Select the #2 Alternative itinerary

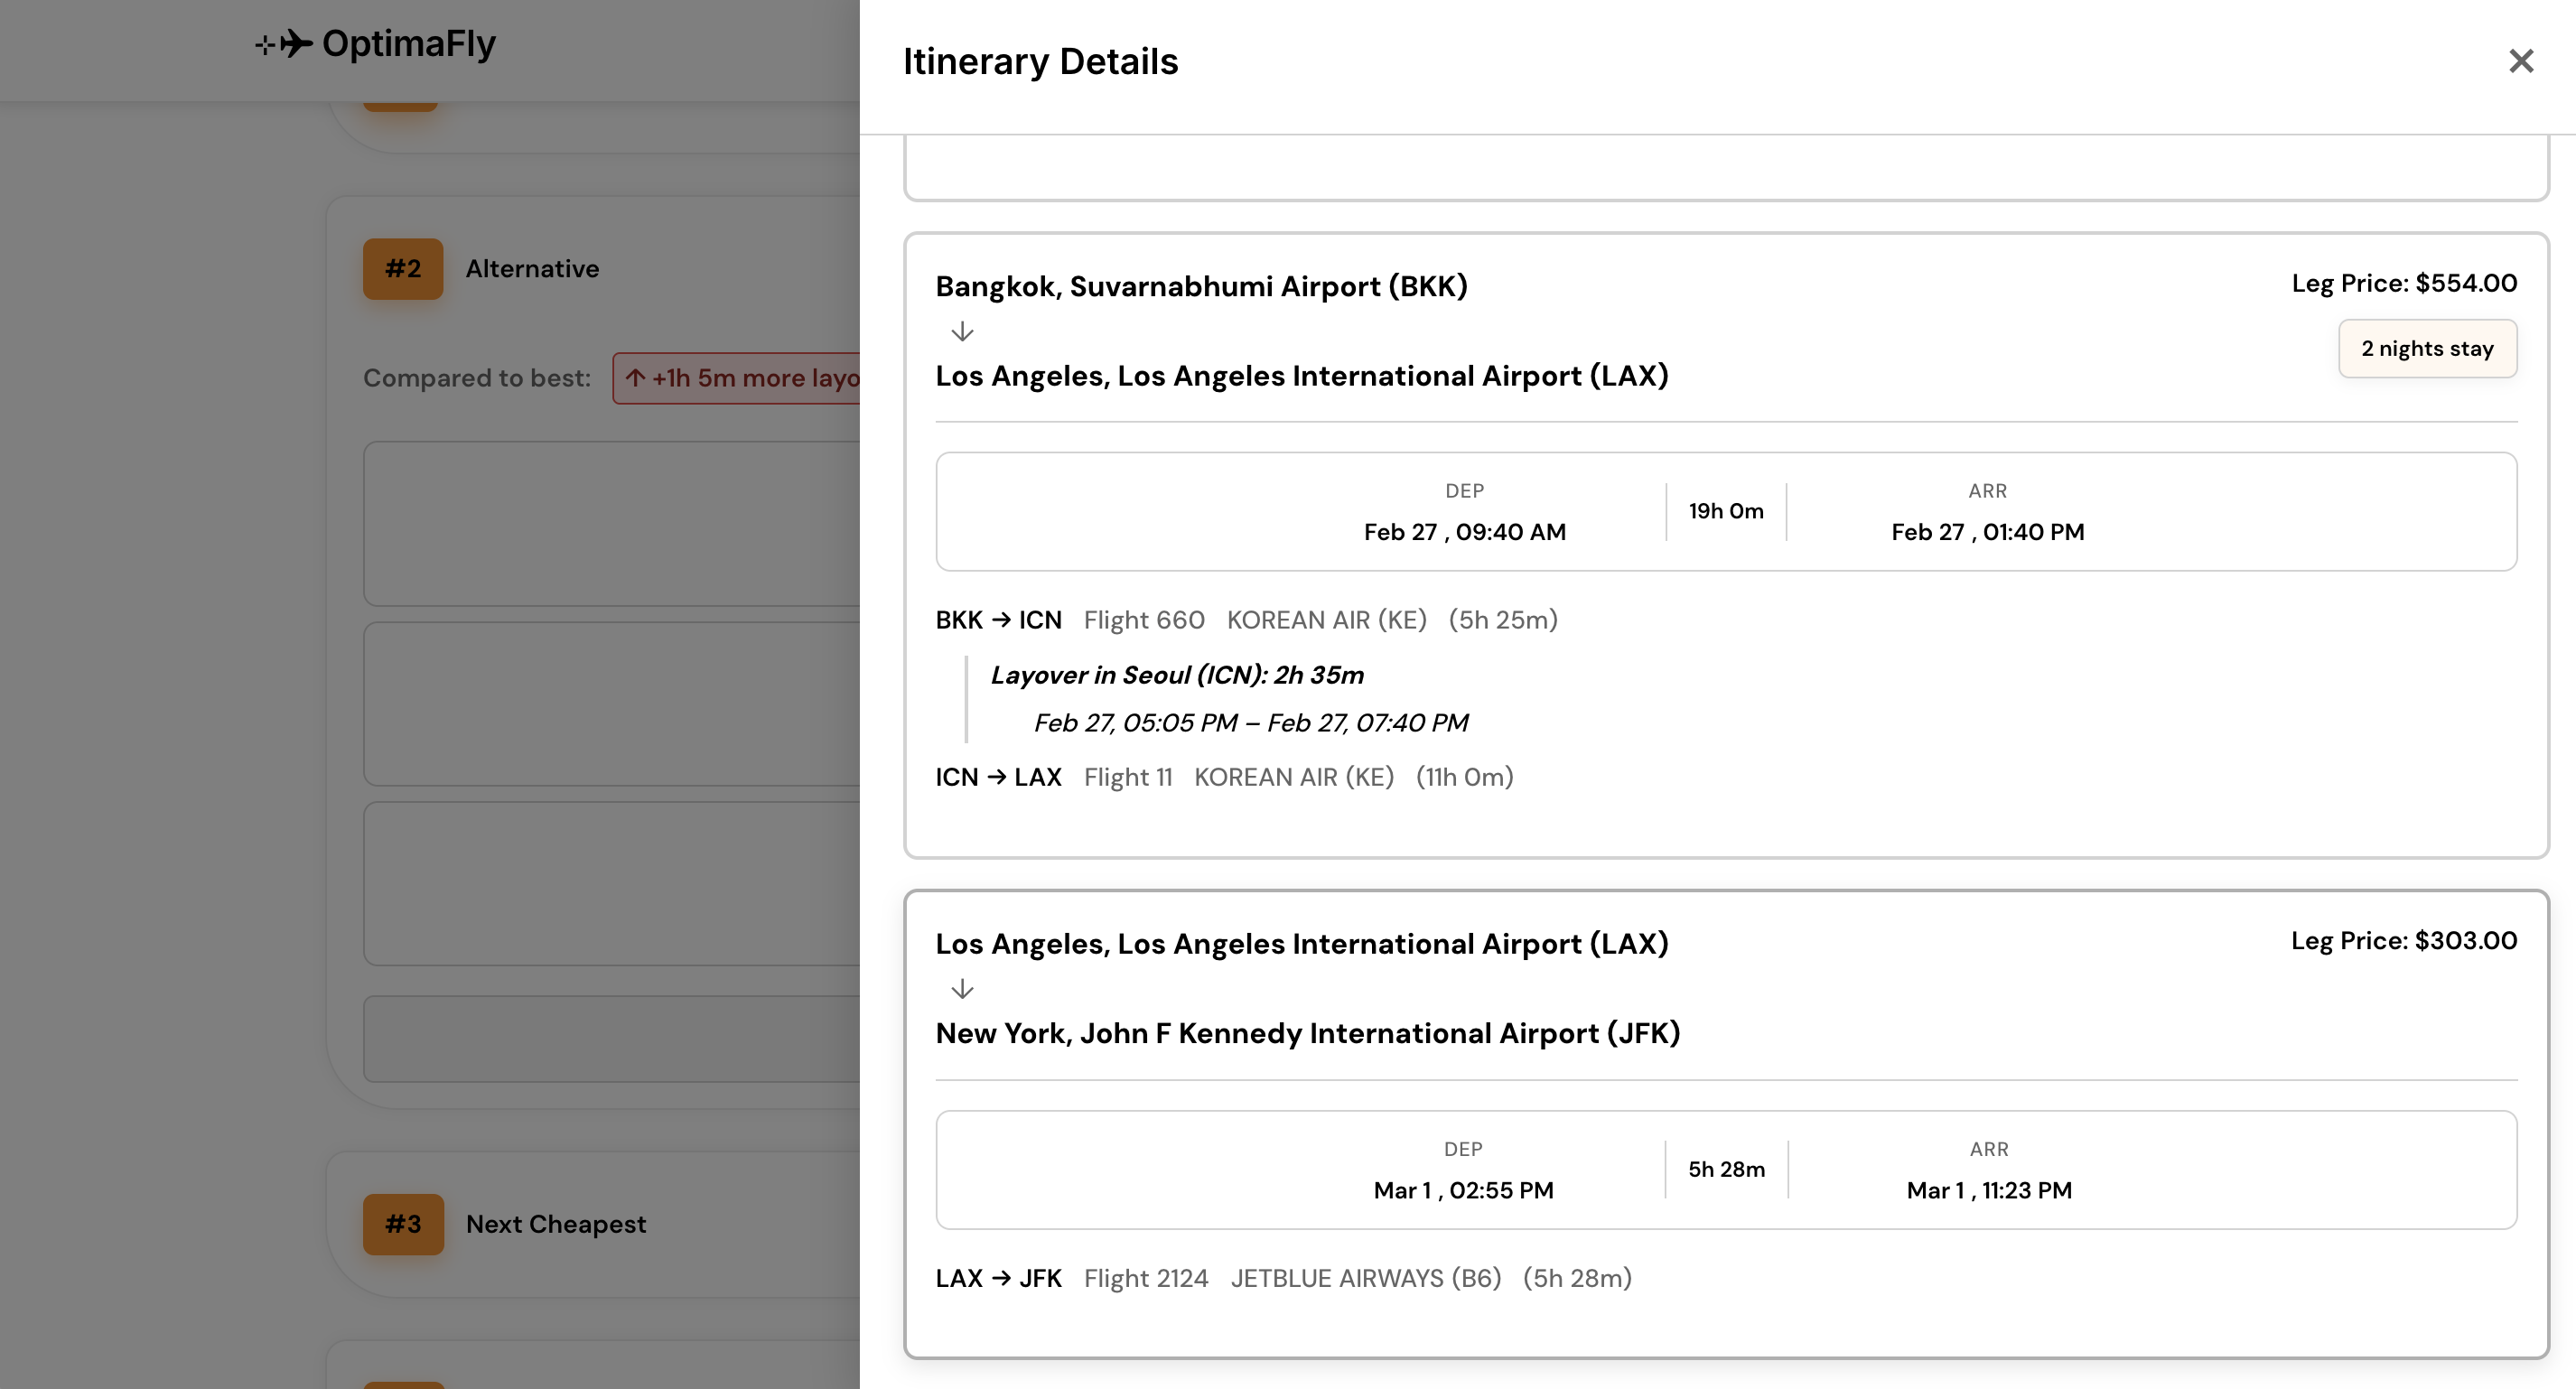coord(532,268)
